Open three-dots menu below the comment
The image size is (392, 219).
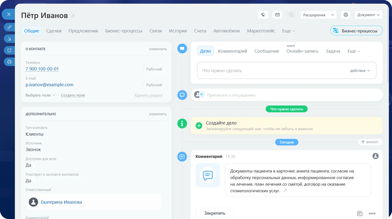[x=372, y=214]
